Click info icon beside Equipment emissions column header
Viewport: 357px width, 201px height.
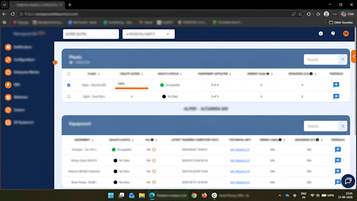(x=318, y=140)
